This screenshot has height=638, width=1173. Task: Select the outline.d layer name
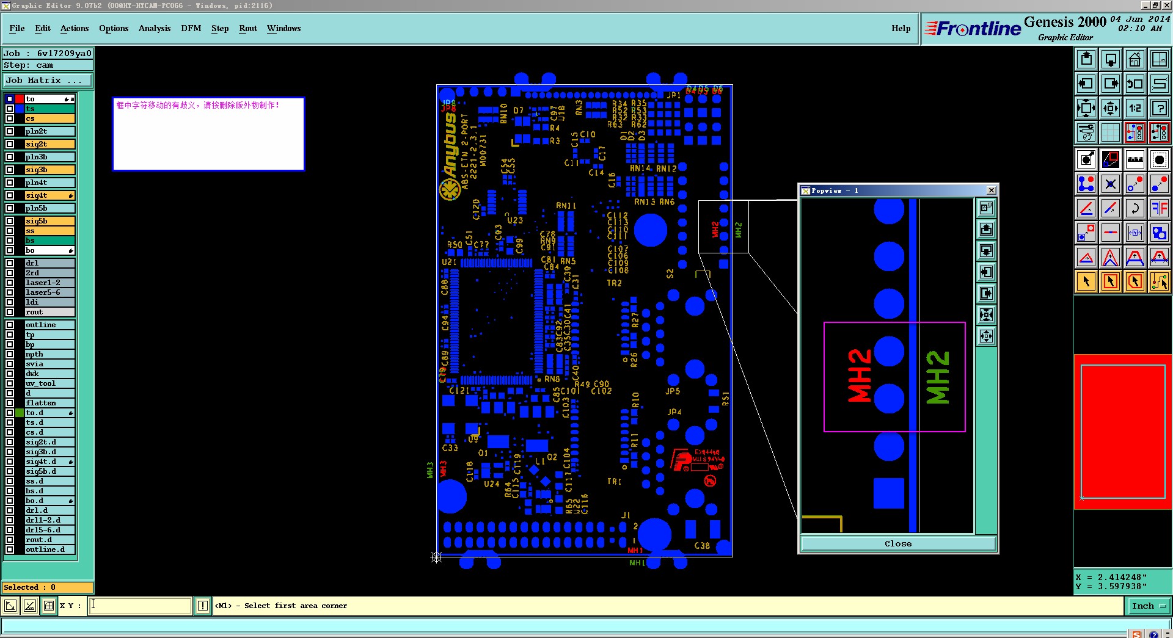(49, 549)
